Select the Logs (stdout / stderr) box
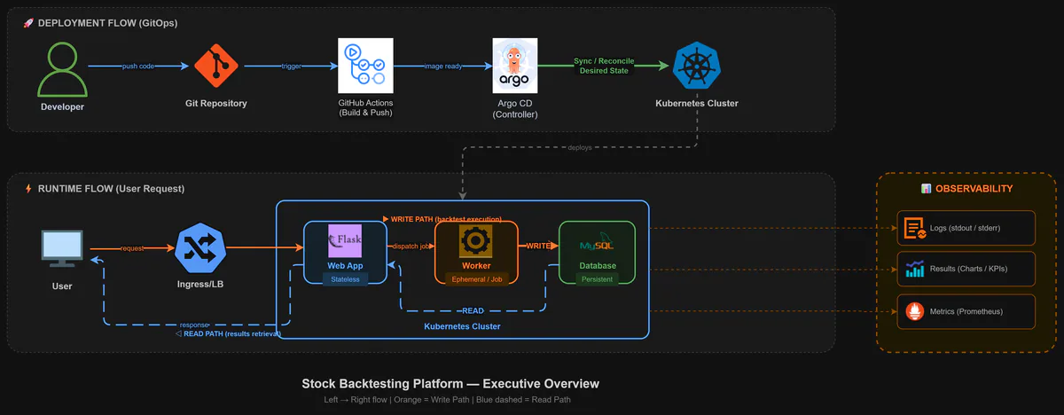This screenshot has width=1064, height=415. point(966,228)
